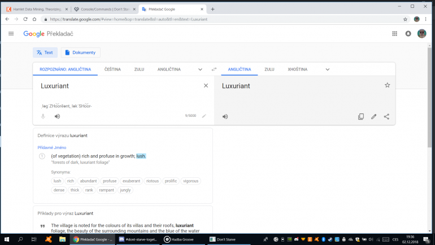Expand the source language dropdown list
This screenshot has width=435, height=245.
(200, 69)
